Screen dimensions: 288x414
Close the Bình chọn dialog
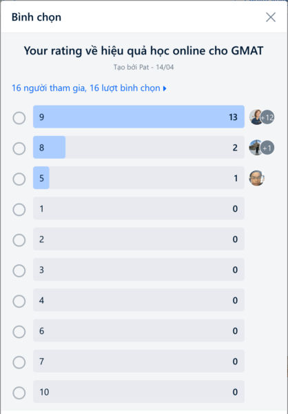tap(271, 17)
